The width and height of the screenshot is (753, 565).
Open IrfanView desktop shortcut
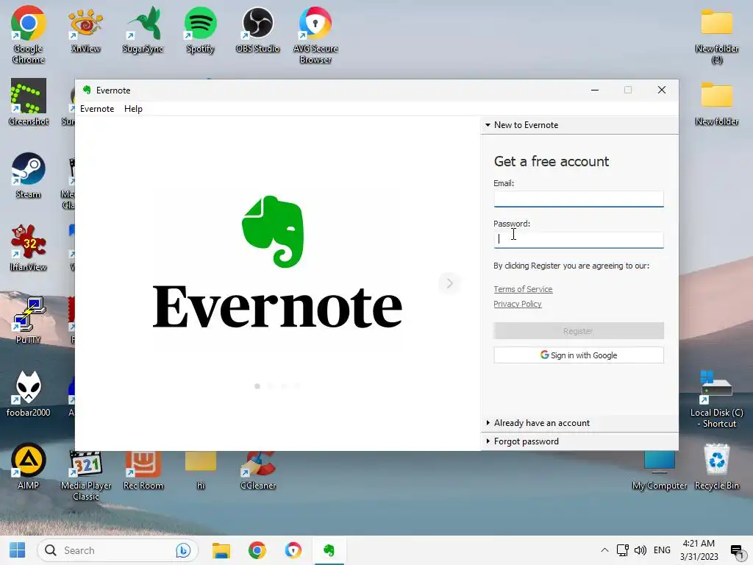(29, 248)
